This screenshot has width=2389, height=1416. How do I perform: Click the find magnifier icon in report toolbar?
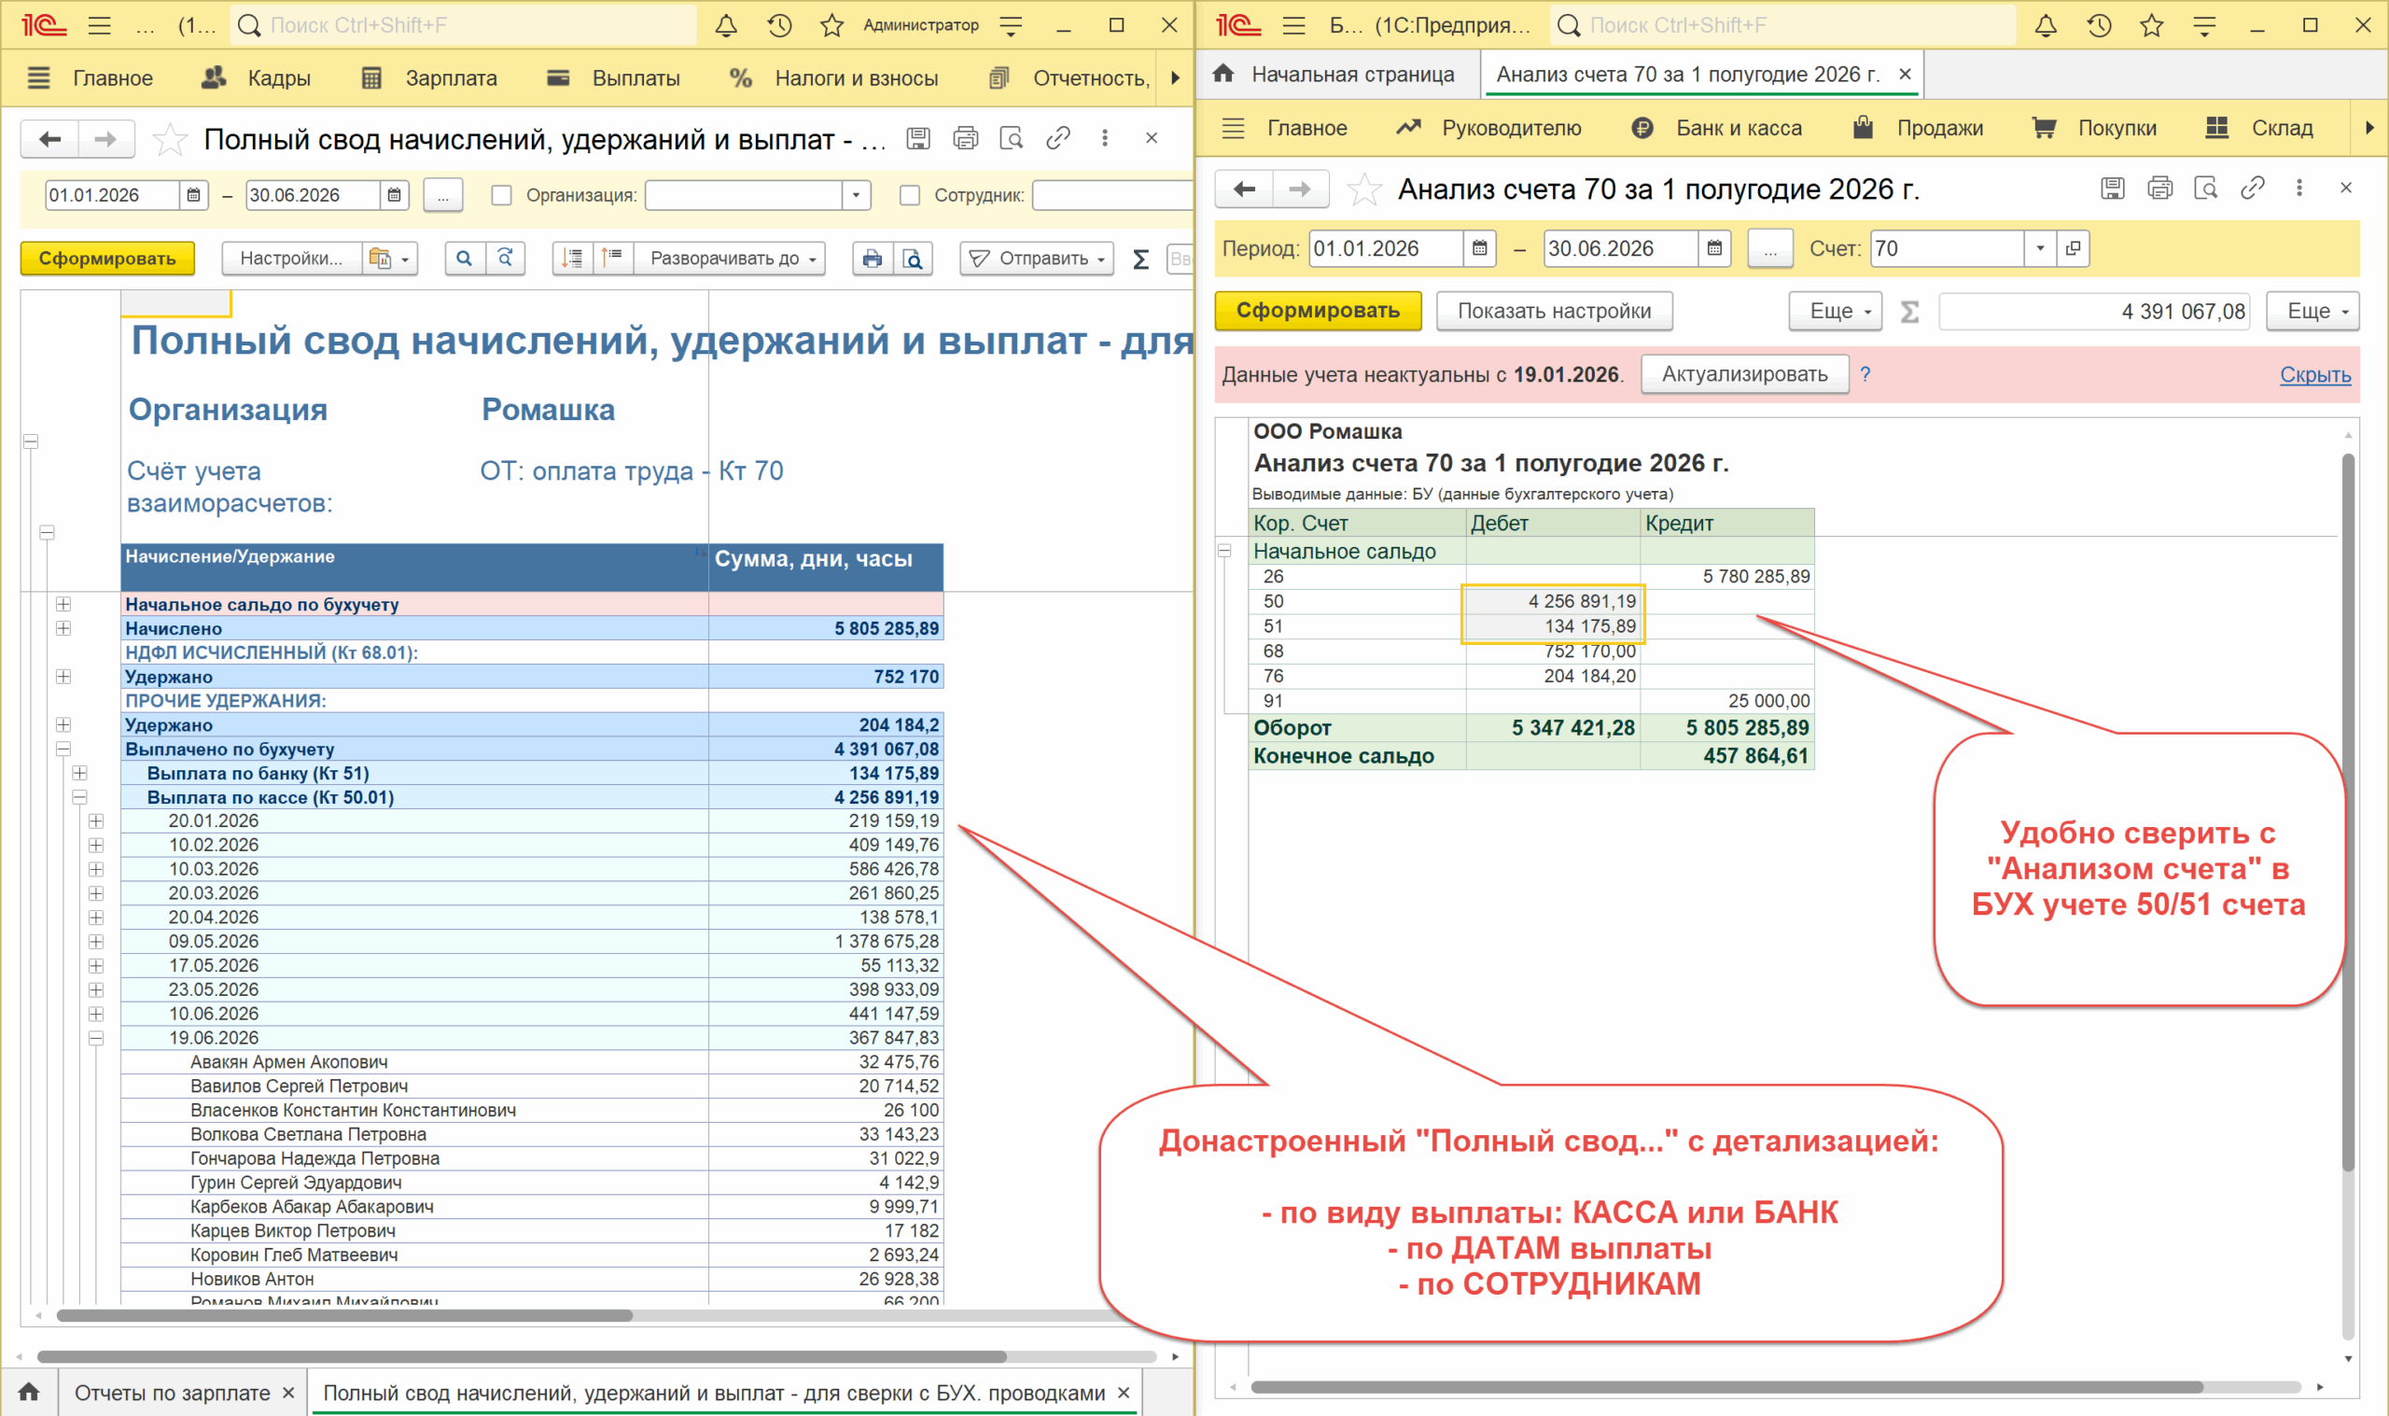point(465,259)
